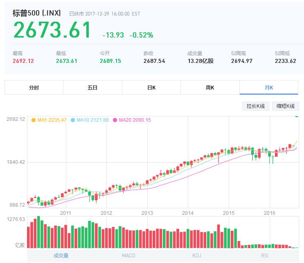Switch indicator panel to KDJ
The height and width of the screenshot is (263, 304).
(198, 256)
